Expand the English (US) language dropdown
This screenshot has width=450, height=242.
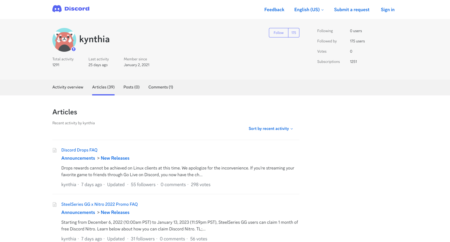pyautogui.click(x=309, y=10)
